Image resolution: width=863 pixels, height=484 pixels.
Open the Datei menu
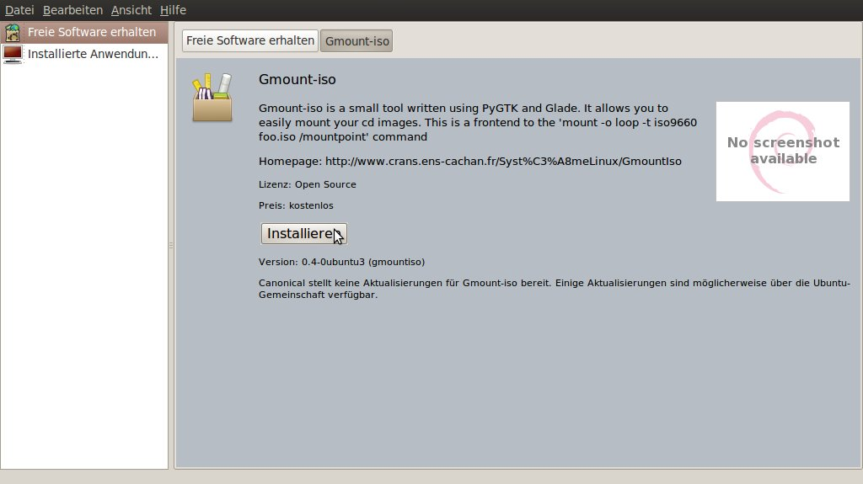click(19, 10)
